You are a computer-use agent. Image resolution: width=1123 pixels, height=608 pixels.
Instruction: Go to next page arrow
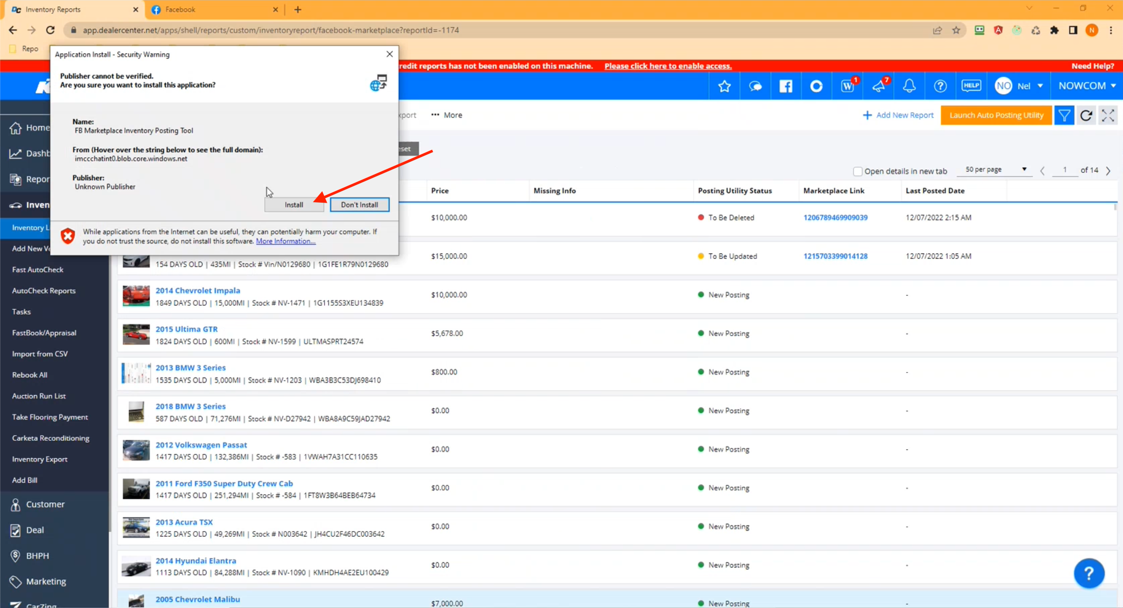pyautogui.click(x=1108, y=171)
